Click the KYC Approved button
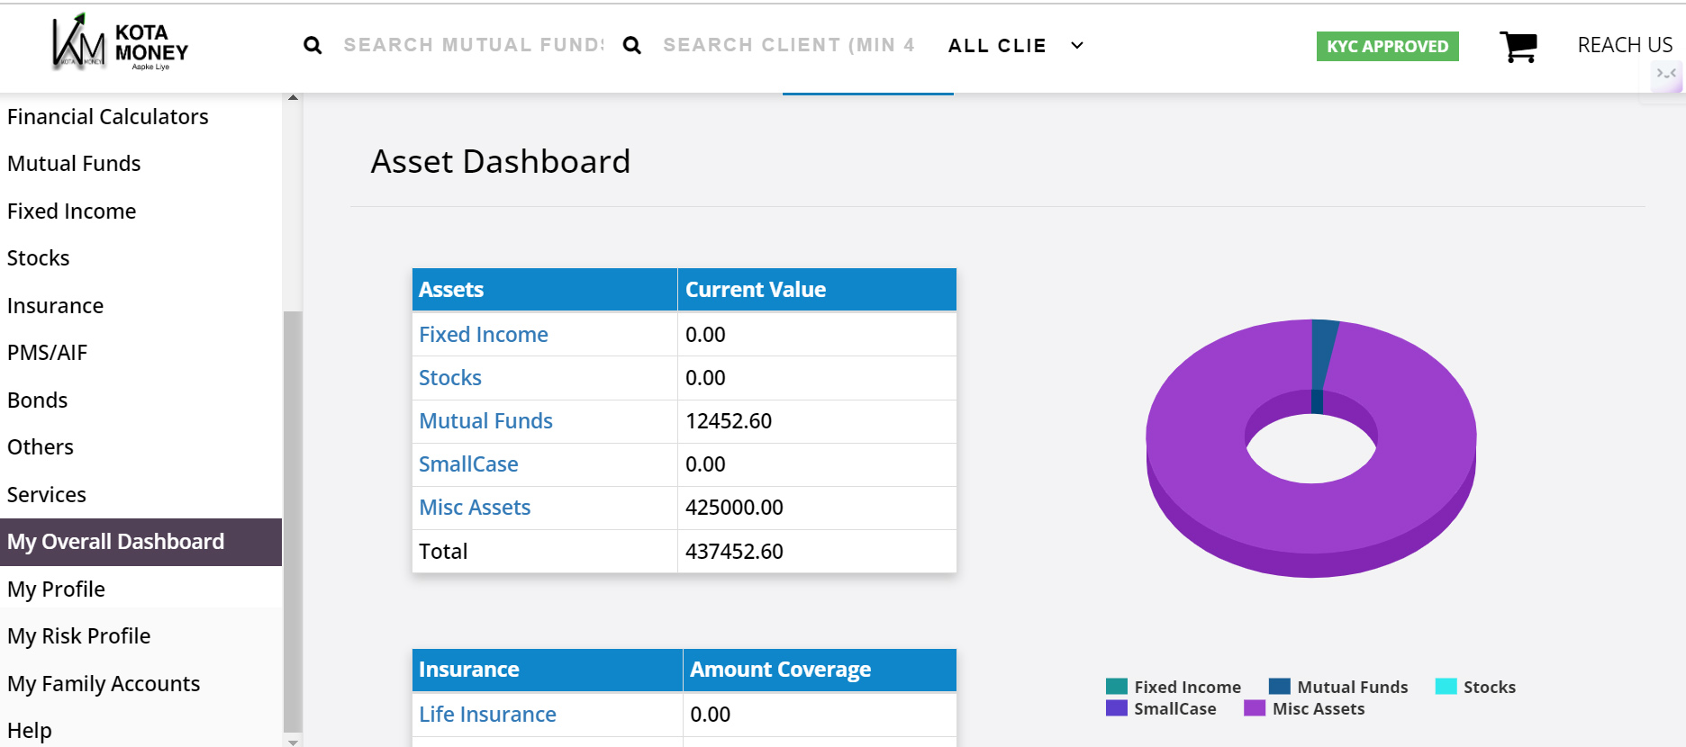Viewport: 1686px width, 747px height. tap(1387, 46)
